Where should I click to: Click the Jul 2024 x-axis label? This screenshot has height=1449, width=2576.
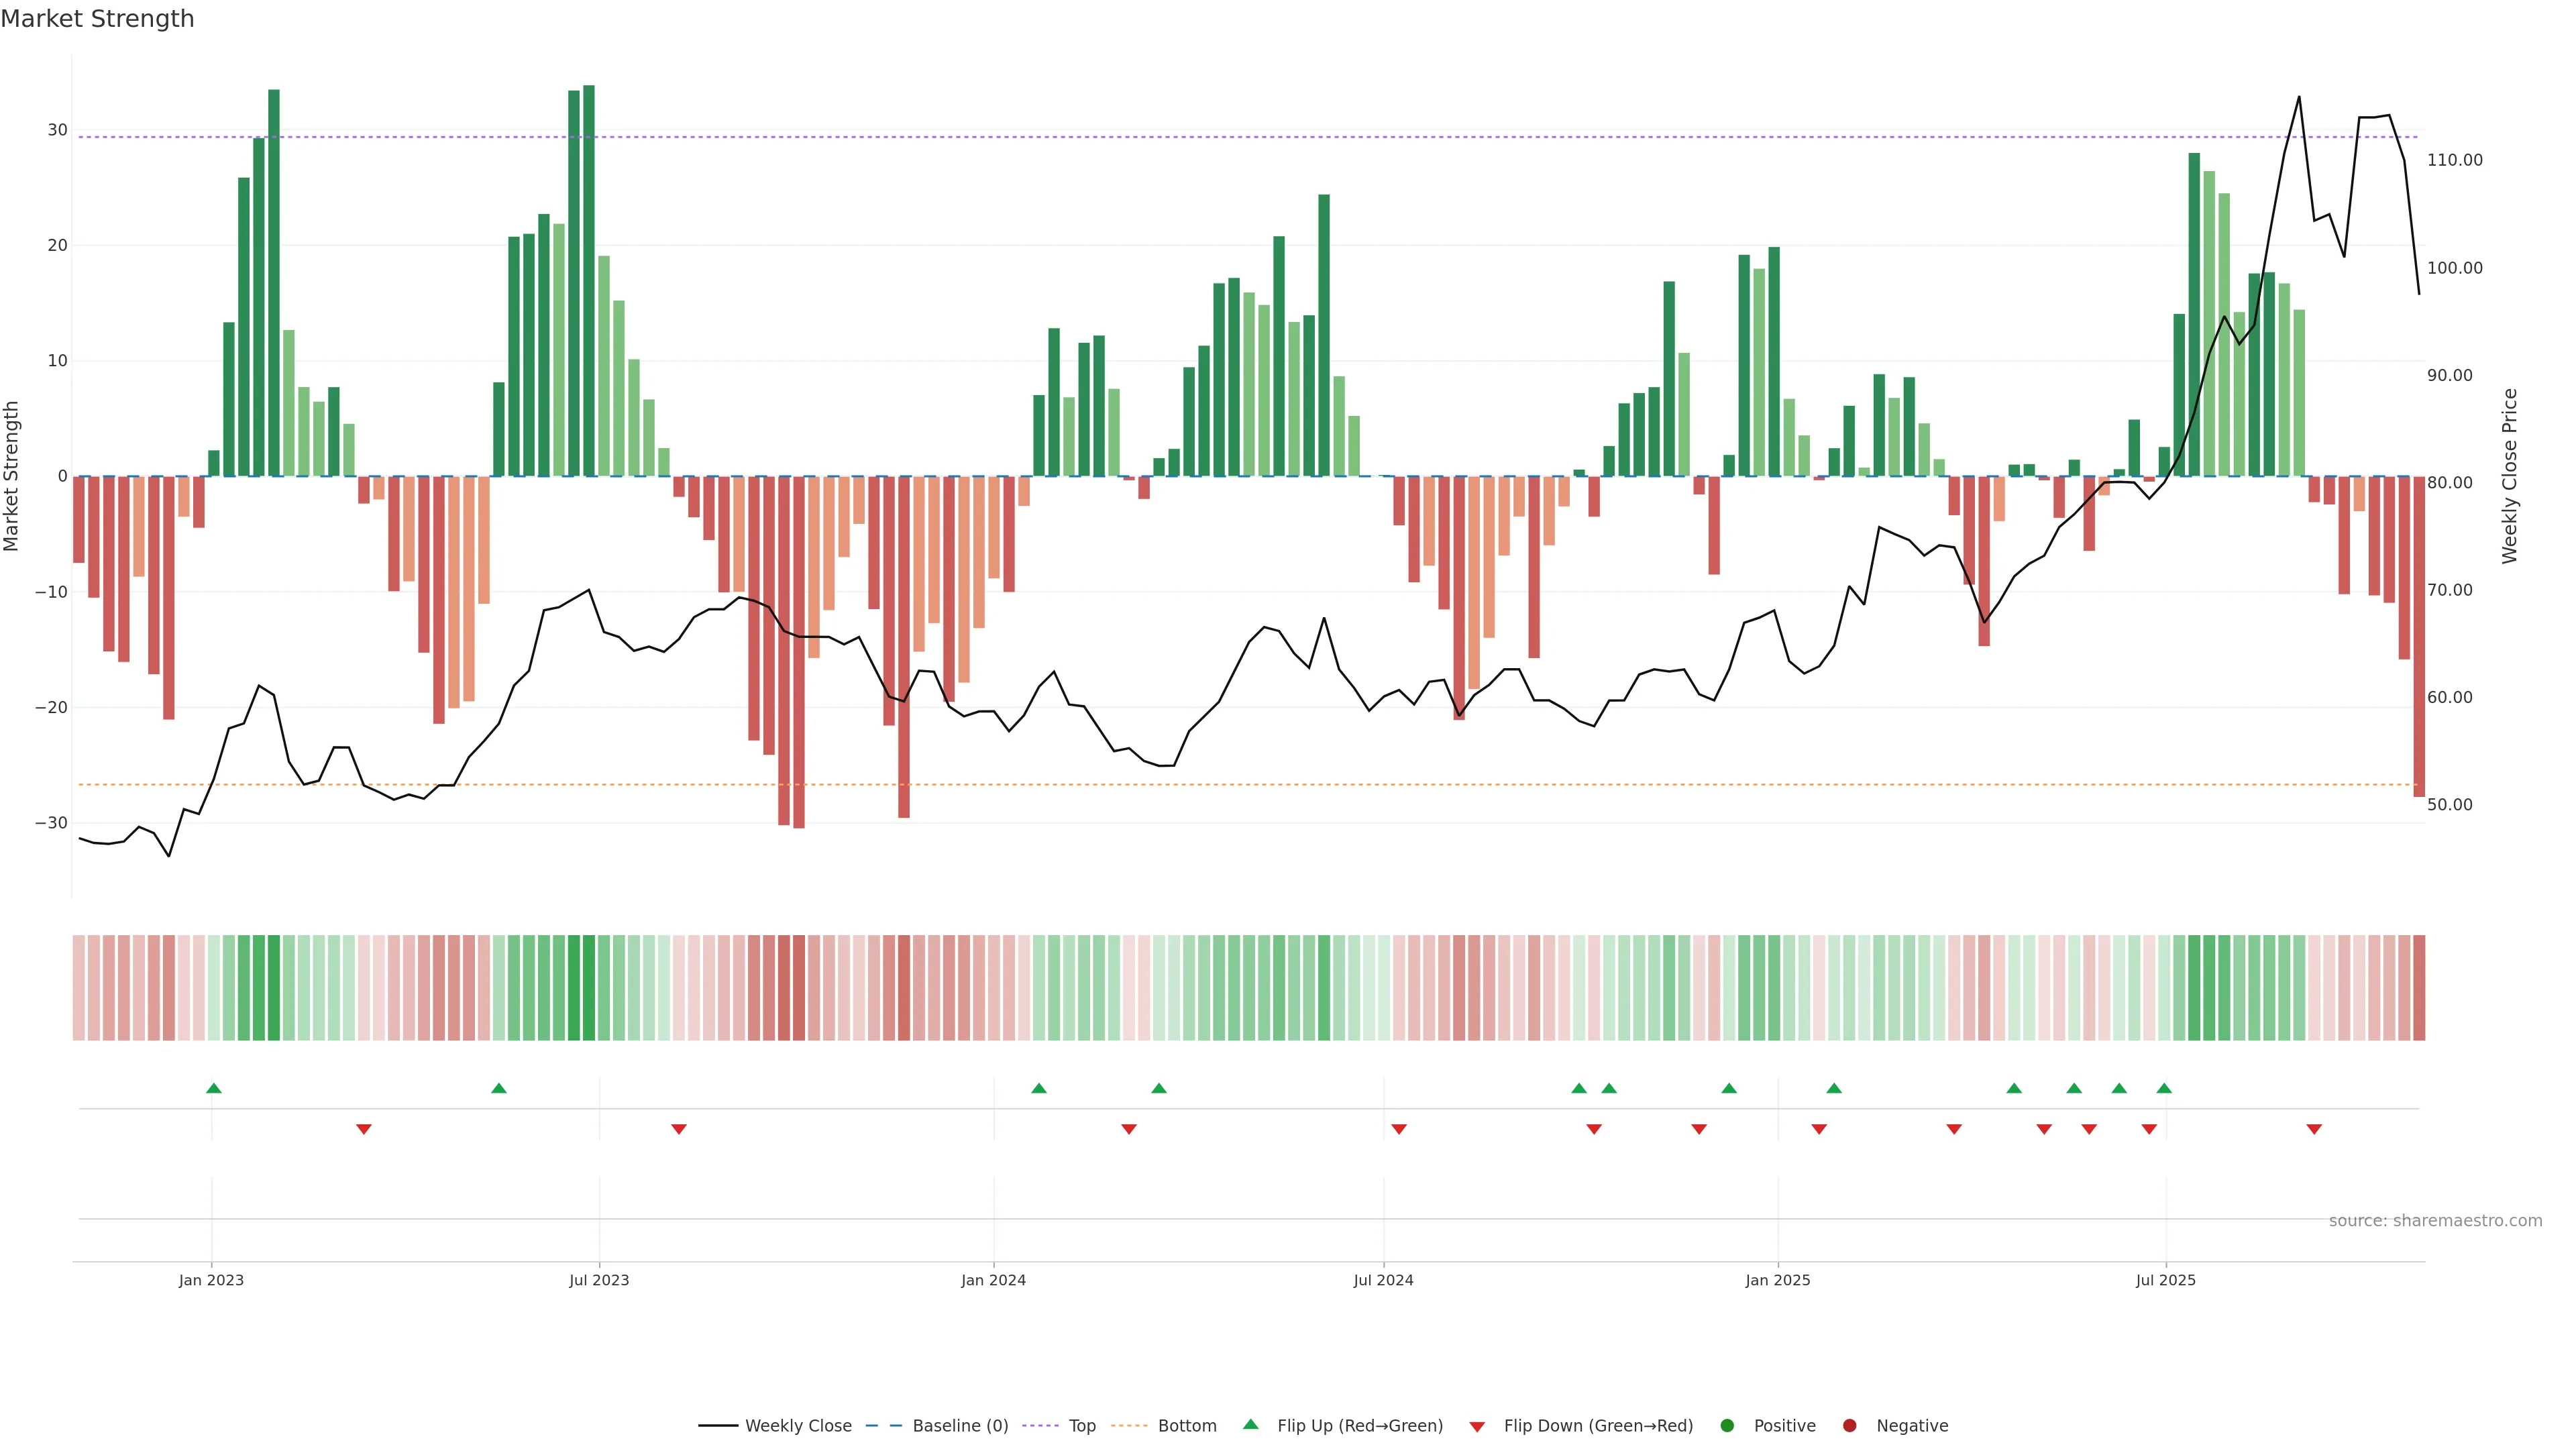1383,1280
